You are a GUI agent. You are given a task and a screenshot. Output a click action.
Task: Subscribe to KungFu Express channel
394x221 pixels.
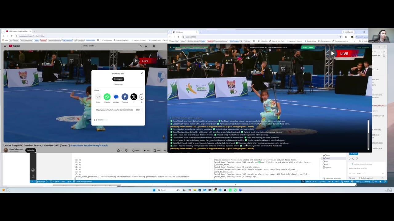point(30,150)
